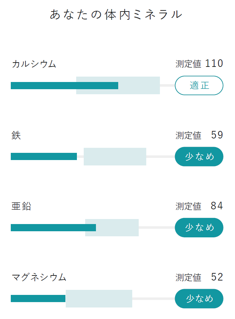The width and height of the screenshot is (235, 319).
Task: Click the 亜鉛 測定値 84 reading
Action: click(199, 206)
